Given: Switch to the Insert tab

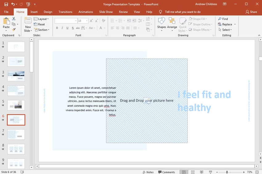Looking at the screenshot, I should pos(34,12).
